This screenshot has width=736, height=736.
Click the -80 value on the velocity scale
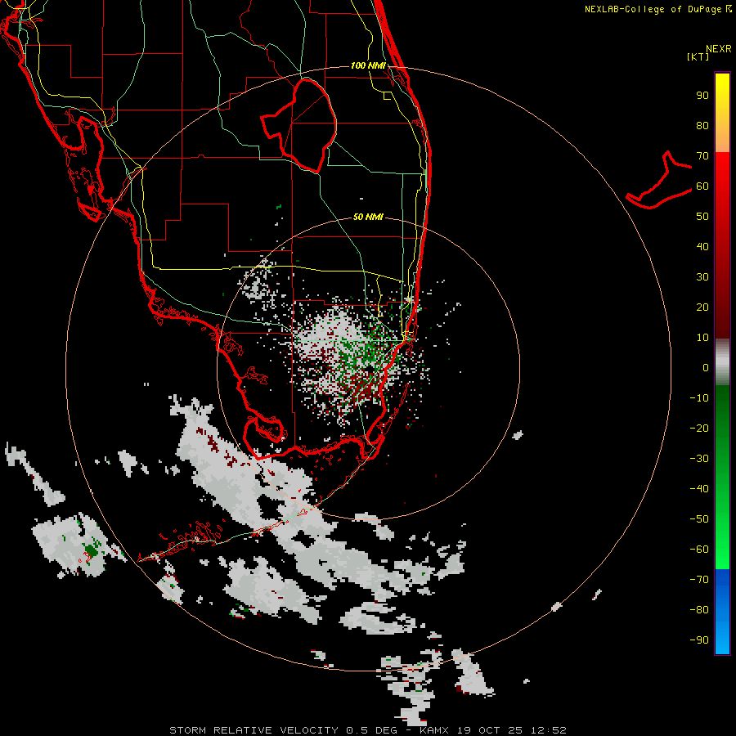(x=699, y=610)
